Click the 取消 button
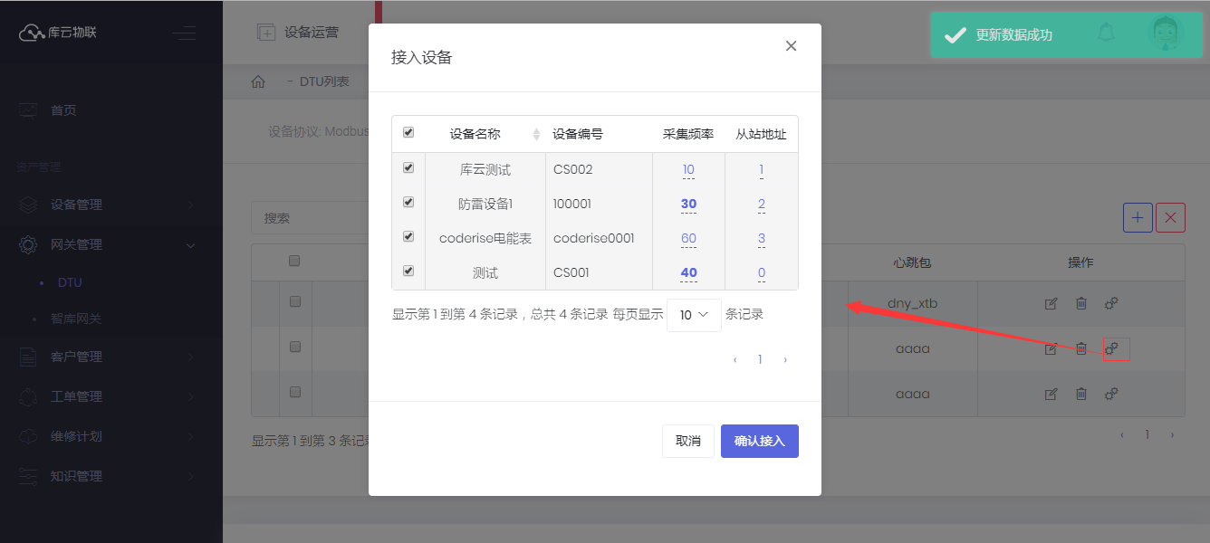 pyautogui.click(x=687, y=441)
